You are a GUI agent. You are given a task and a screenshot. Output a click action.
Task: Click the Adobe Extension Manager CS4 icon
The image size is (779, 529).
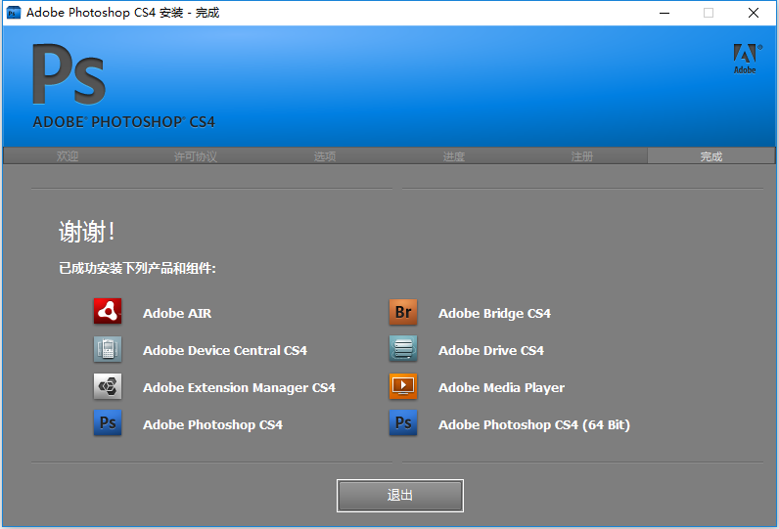pos(108,386)
